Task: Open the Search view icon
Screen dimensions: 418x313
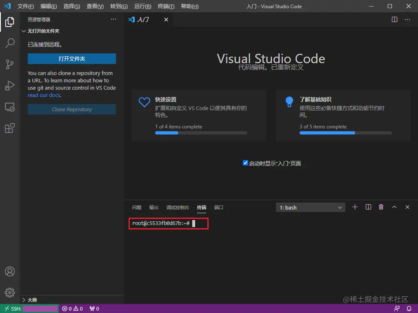Action: pos(10,43)
